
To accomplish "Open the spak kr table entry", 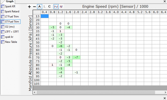I will tap(7, 37).
